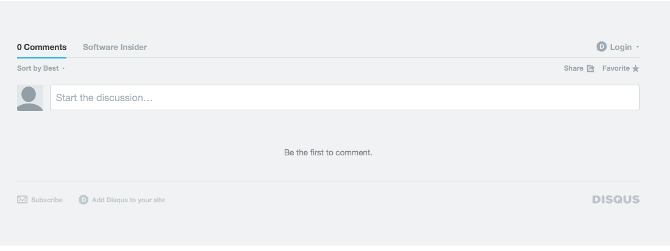Open Add Disqus to your site link

(x=128, y=200)
